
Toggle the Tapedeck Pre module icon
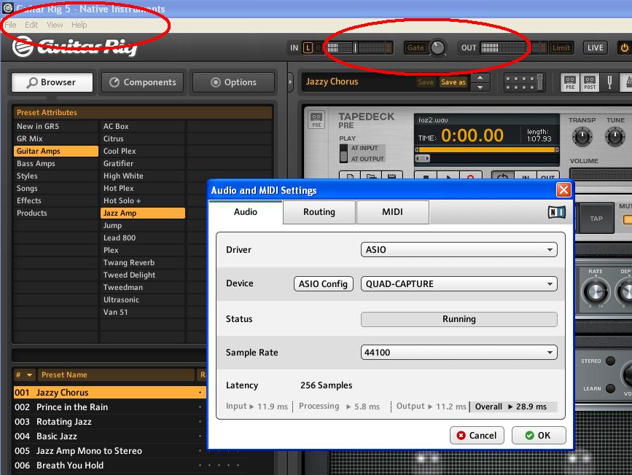(570, 82)
